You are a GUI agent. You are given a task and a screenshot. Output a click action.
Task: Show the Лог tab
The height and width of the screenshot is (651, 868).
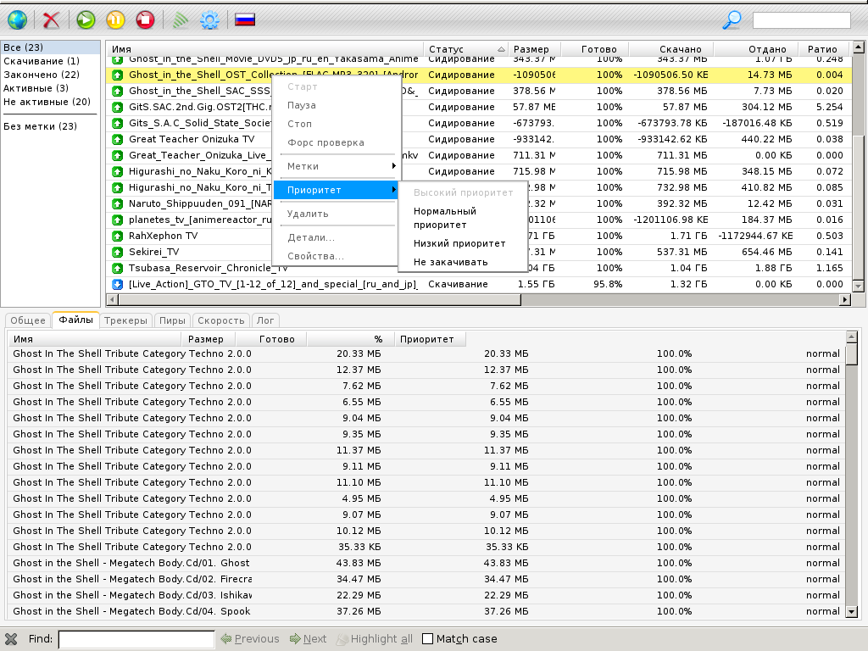[x=265, y=320]
